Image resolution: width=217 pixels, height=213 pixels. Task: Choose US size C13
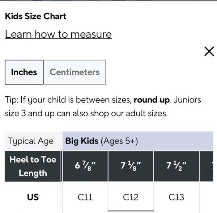click(176, 197)
